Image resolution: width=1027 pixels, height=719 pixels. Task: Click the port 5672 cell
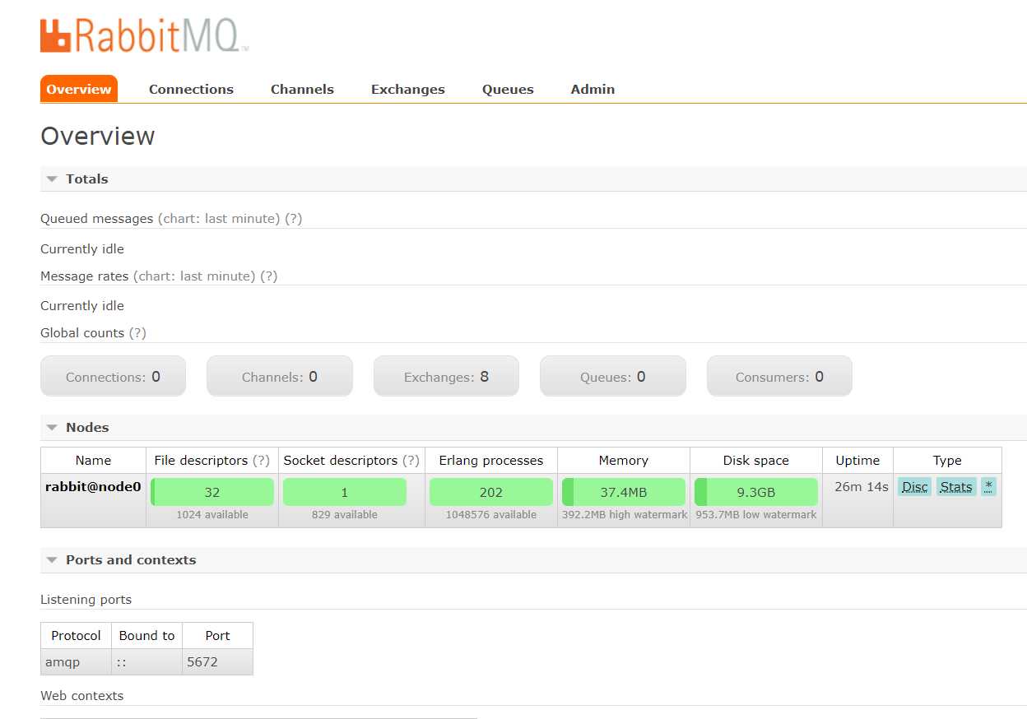pos(217,661)
